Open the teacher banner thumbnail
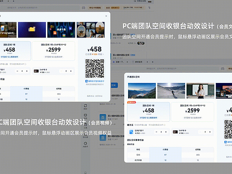 tap(200, 91)
